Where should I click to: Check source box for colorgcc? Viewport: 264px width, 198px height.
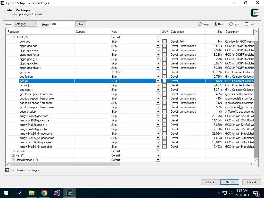point(164,42)
